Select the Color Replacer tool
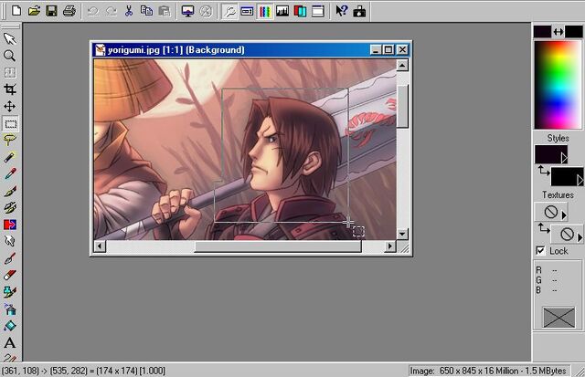 pyautogui.click(x=10, y=225)
